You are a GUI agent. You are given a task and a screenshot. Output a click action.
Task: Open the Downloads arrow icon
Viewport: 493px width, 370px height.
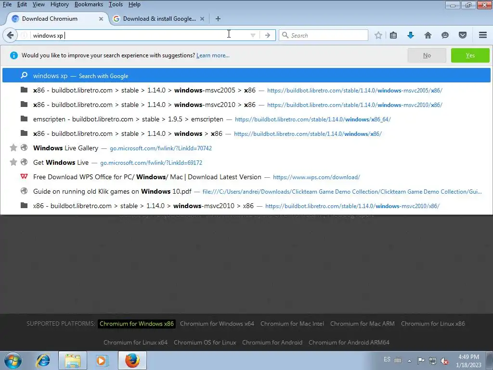pyautogui.click(x=410, y=35)
